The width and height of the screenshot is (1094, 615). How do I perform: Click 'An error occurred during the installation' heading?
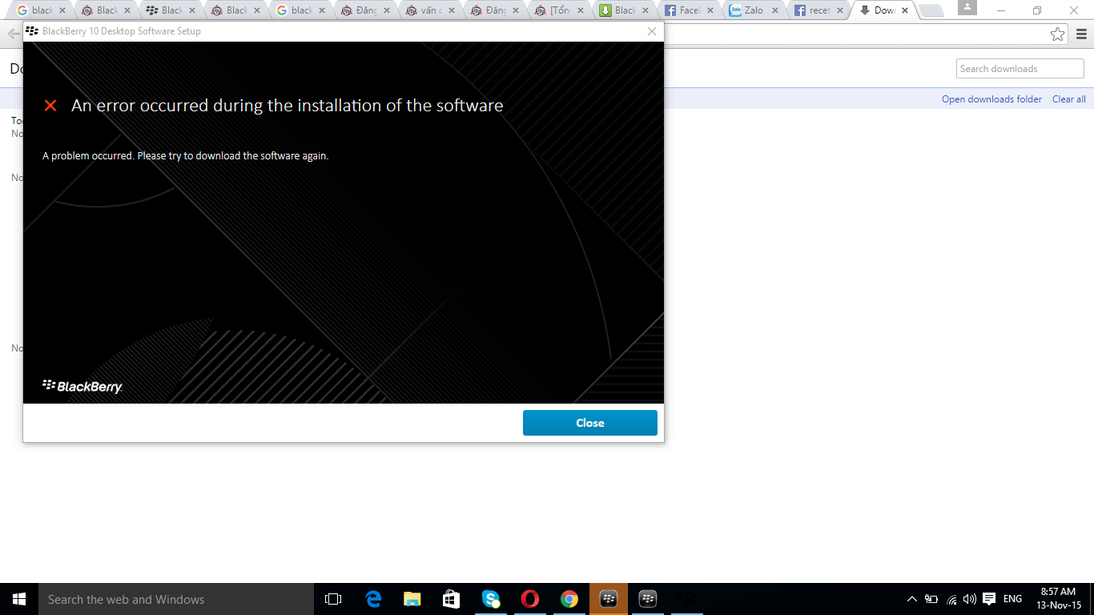[288, 106]
